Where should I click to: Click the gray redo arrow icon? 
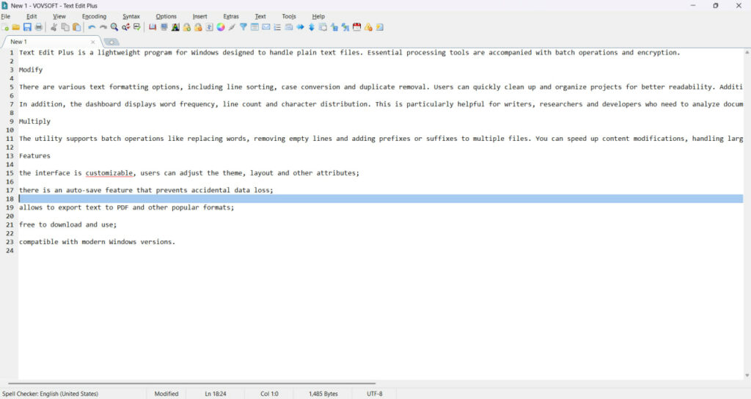pyautogui.click(x=103, y=27)
